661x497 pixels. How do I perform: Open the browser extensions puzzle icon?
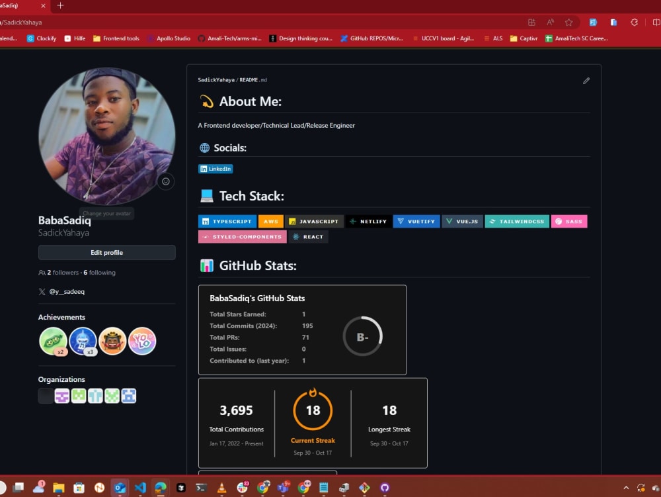634,23
